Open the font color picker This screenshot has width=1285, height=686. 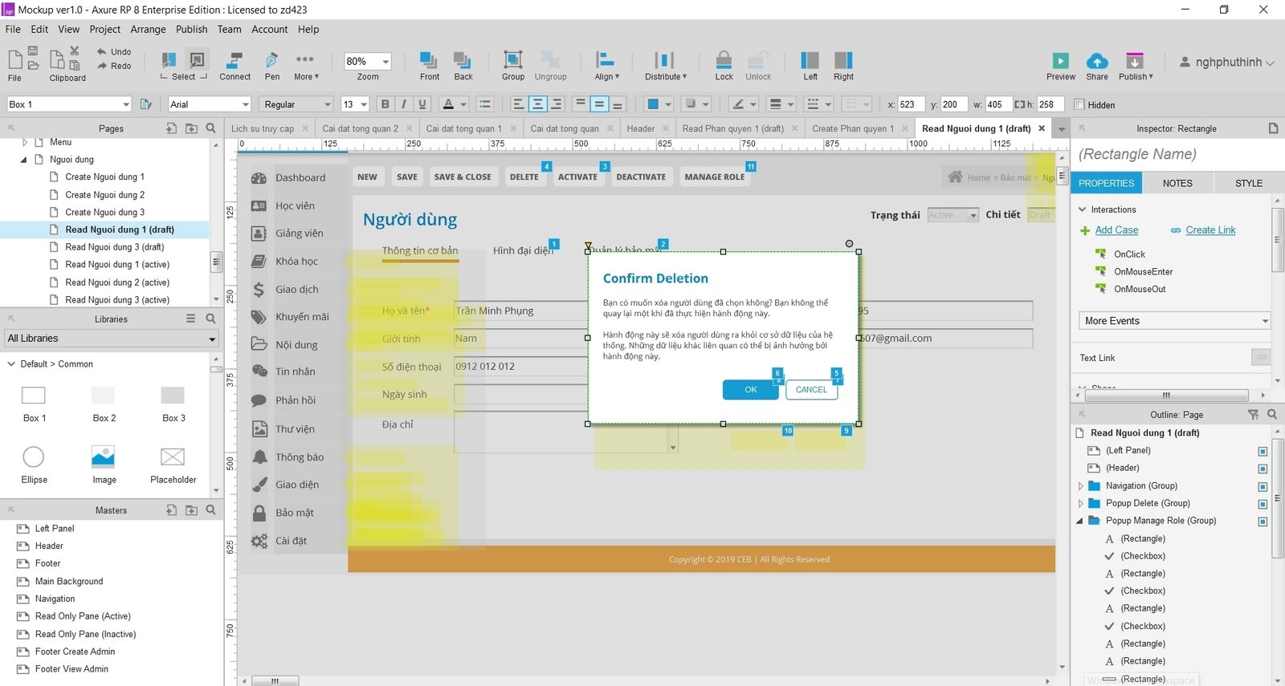tap(449, 104)
